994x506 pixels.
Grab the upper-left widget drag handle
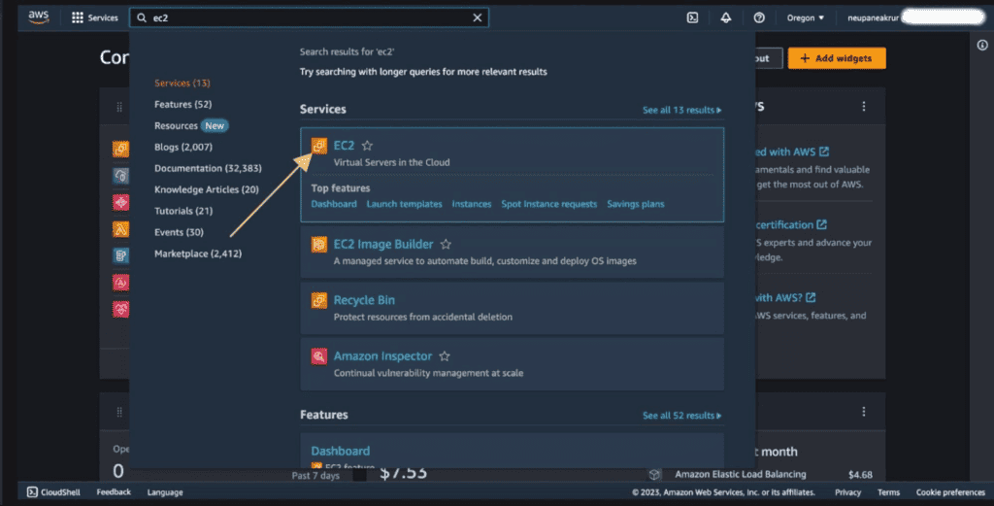click(x=119, y=107)
